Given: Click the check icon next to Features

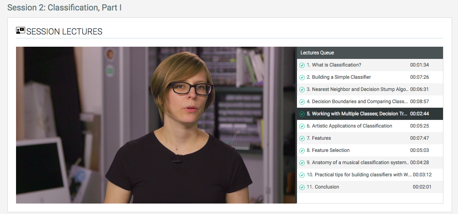Looking at the screenshot, I should point(302,138).
